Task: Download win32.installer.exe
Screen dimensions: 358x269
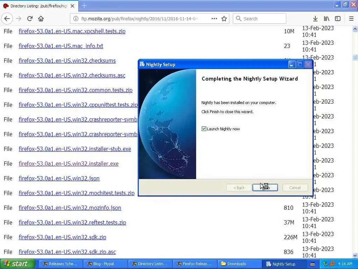Action: tap(69, 164)
